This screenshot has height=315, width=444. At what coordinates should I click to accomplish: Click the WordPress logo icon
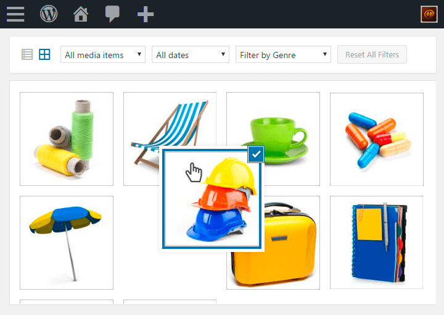49,14
